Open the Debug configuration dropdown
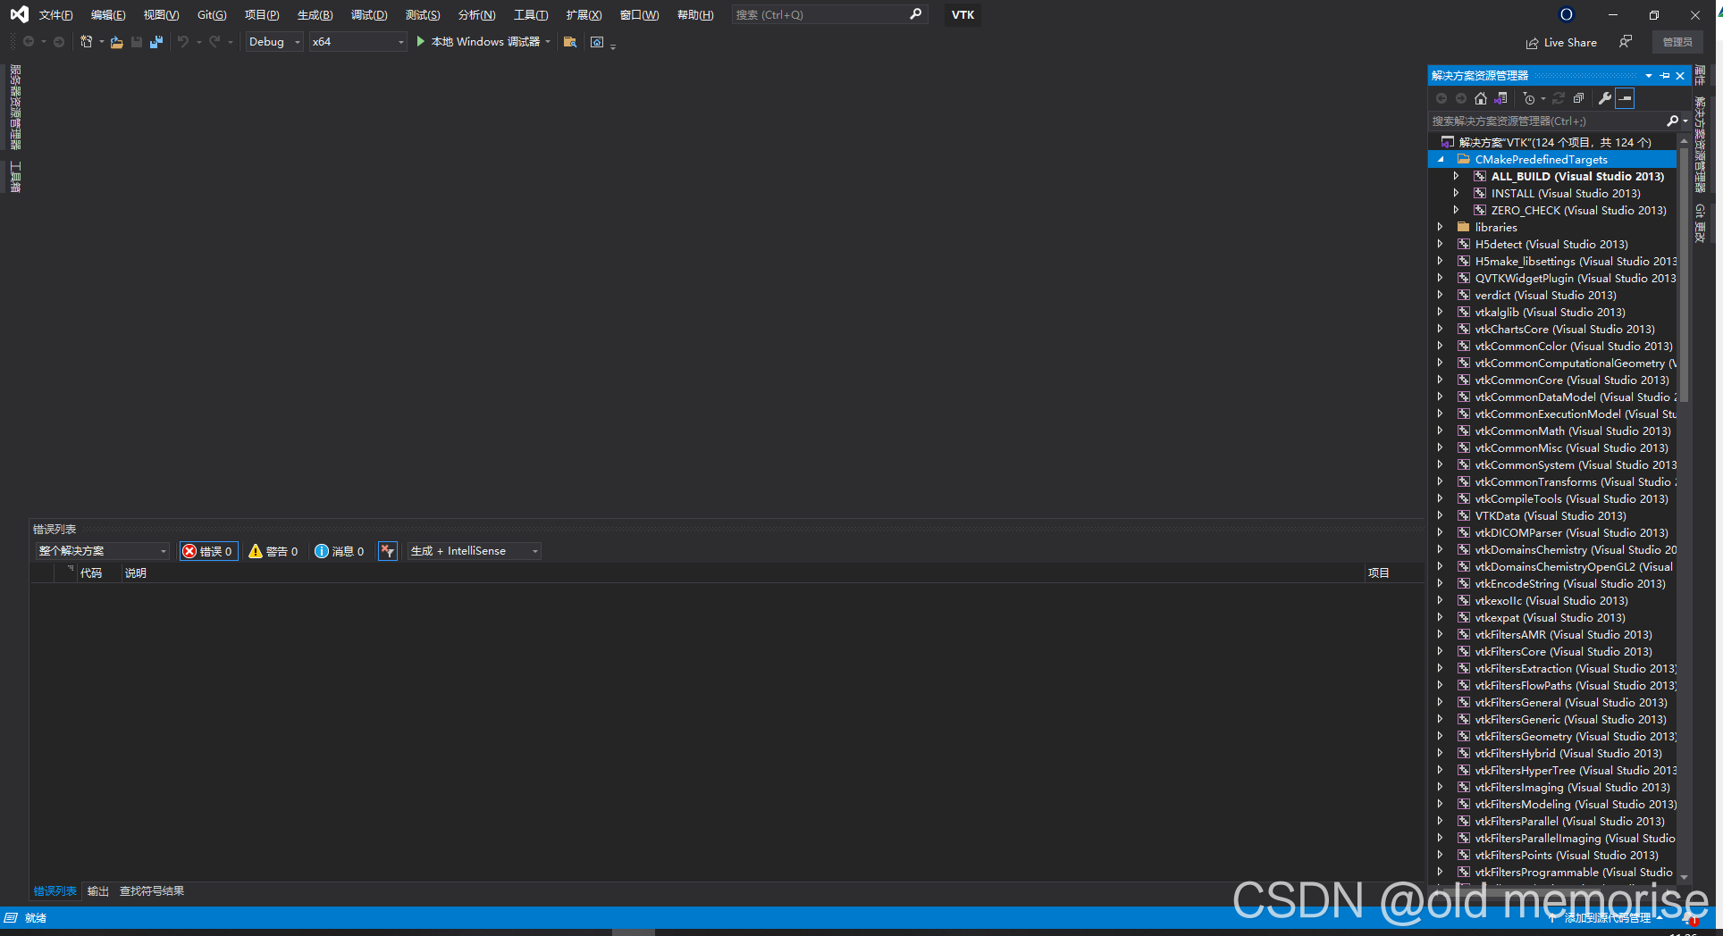 (x=273, y=42)
